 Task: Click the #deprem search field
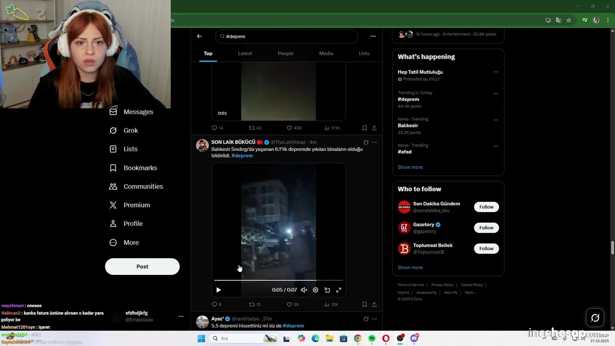287,36
